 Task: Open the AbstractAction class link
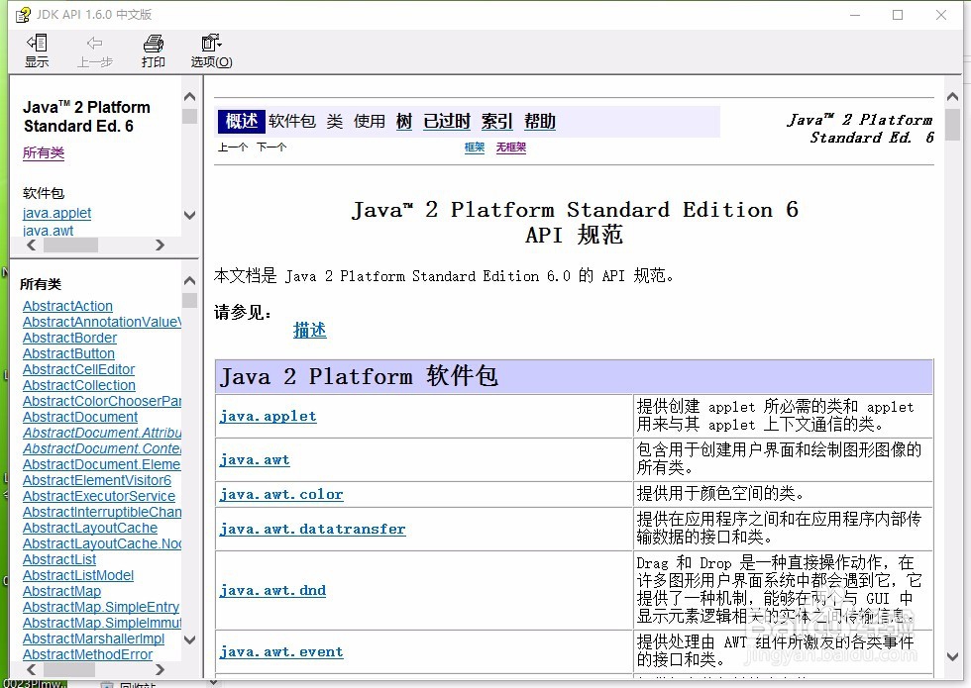click(67, 306)
